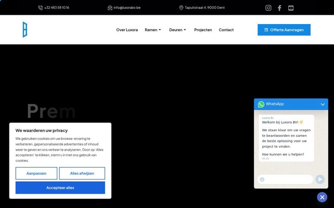Image resolution: width=334 pixels, height=208 pixels.
Task: Click the WhatsApp logo in chat header
Action: click(261, 104)
